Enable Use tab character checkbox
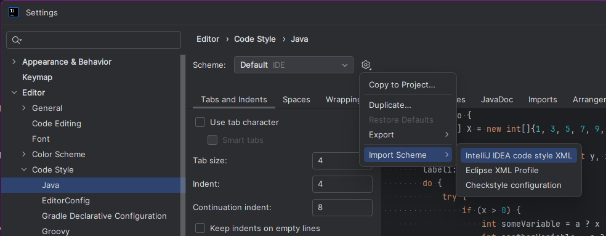Image resolution: width=606 pixels, height=236 pixels. (200, 122)
